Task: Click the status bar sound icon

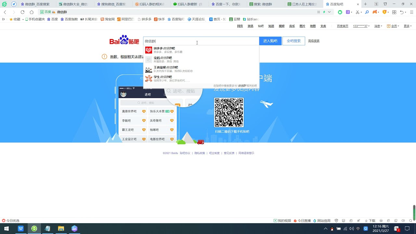Action: point(403,221)
